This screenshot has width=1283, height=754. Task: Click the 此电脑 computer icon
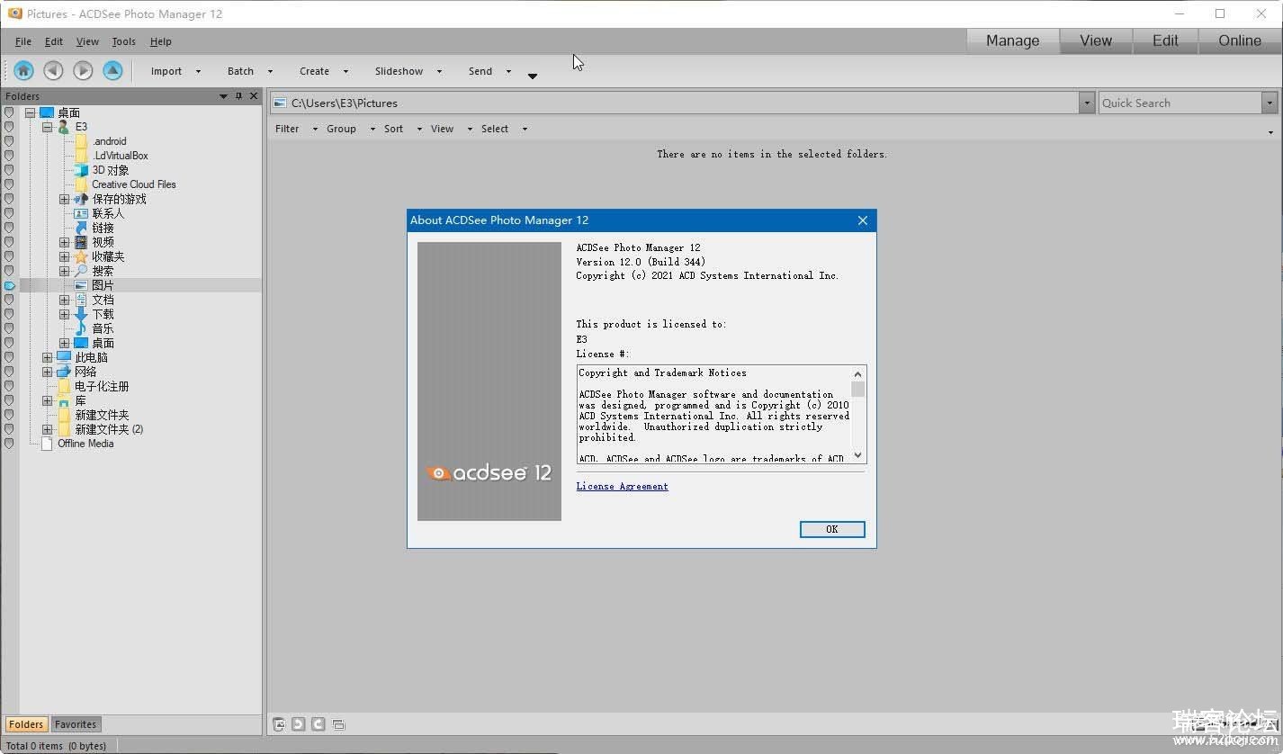[64, 357]
